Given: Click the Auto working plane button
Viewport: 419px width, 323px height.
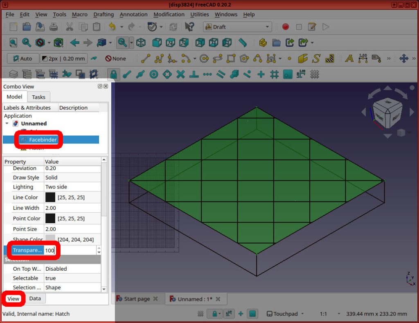Looking at the screenshot, I should [x=23, y=58].
